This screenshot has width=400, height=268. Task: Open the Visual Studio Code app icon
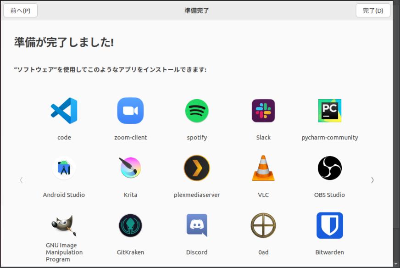tap(64, 111)
